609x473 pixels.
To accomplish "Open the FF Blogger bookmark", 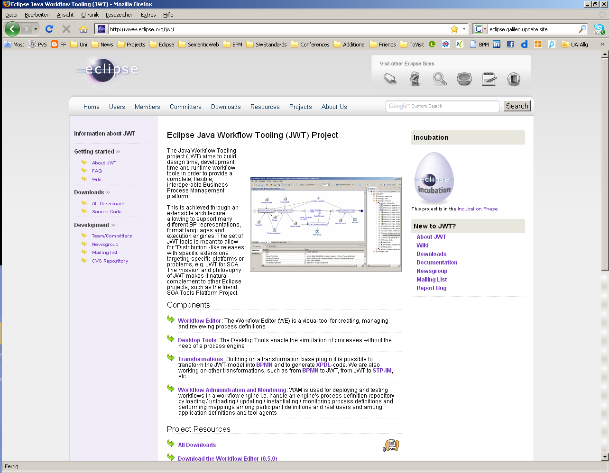I will 59,44.
